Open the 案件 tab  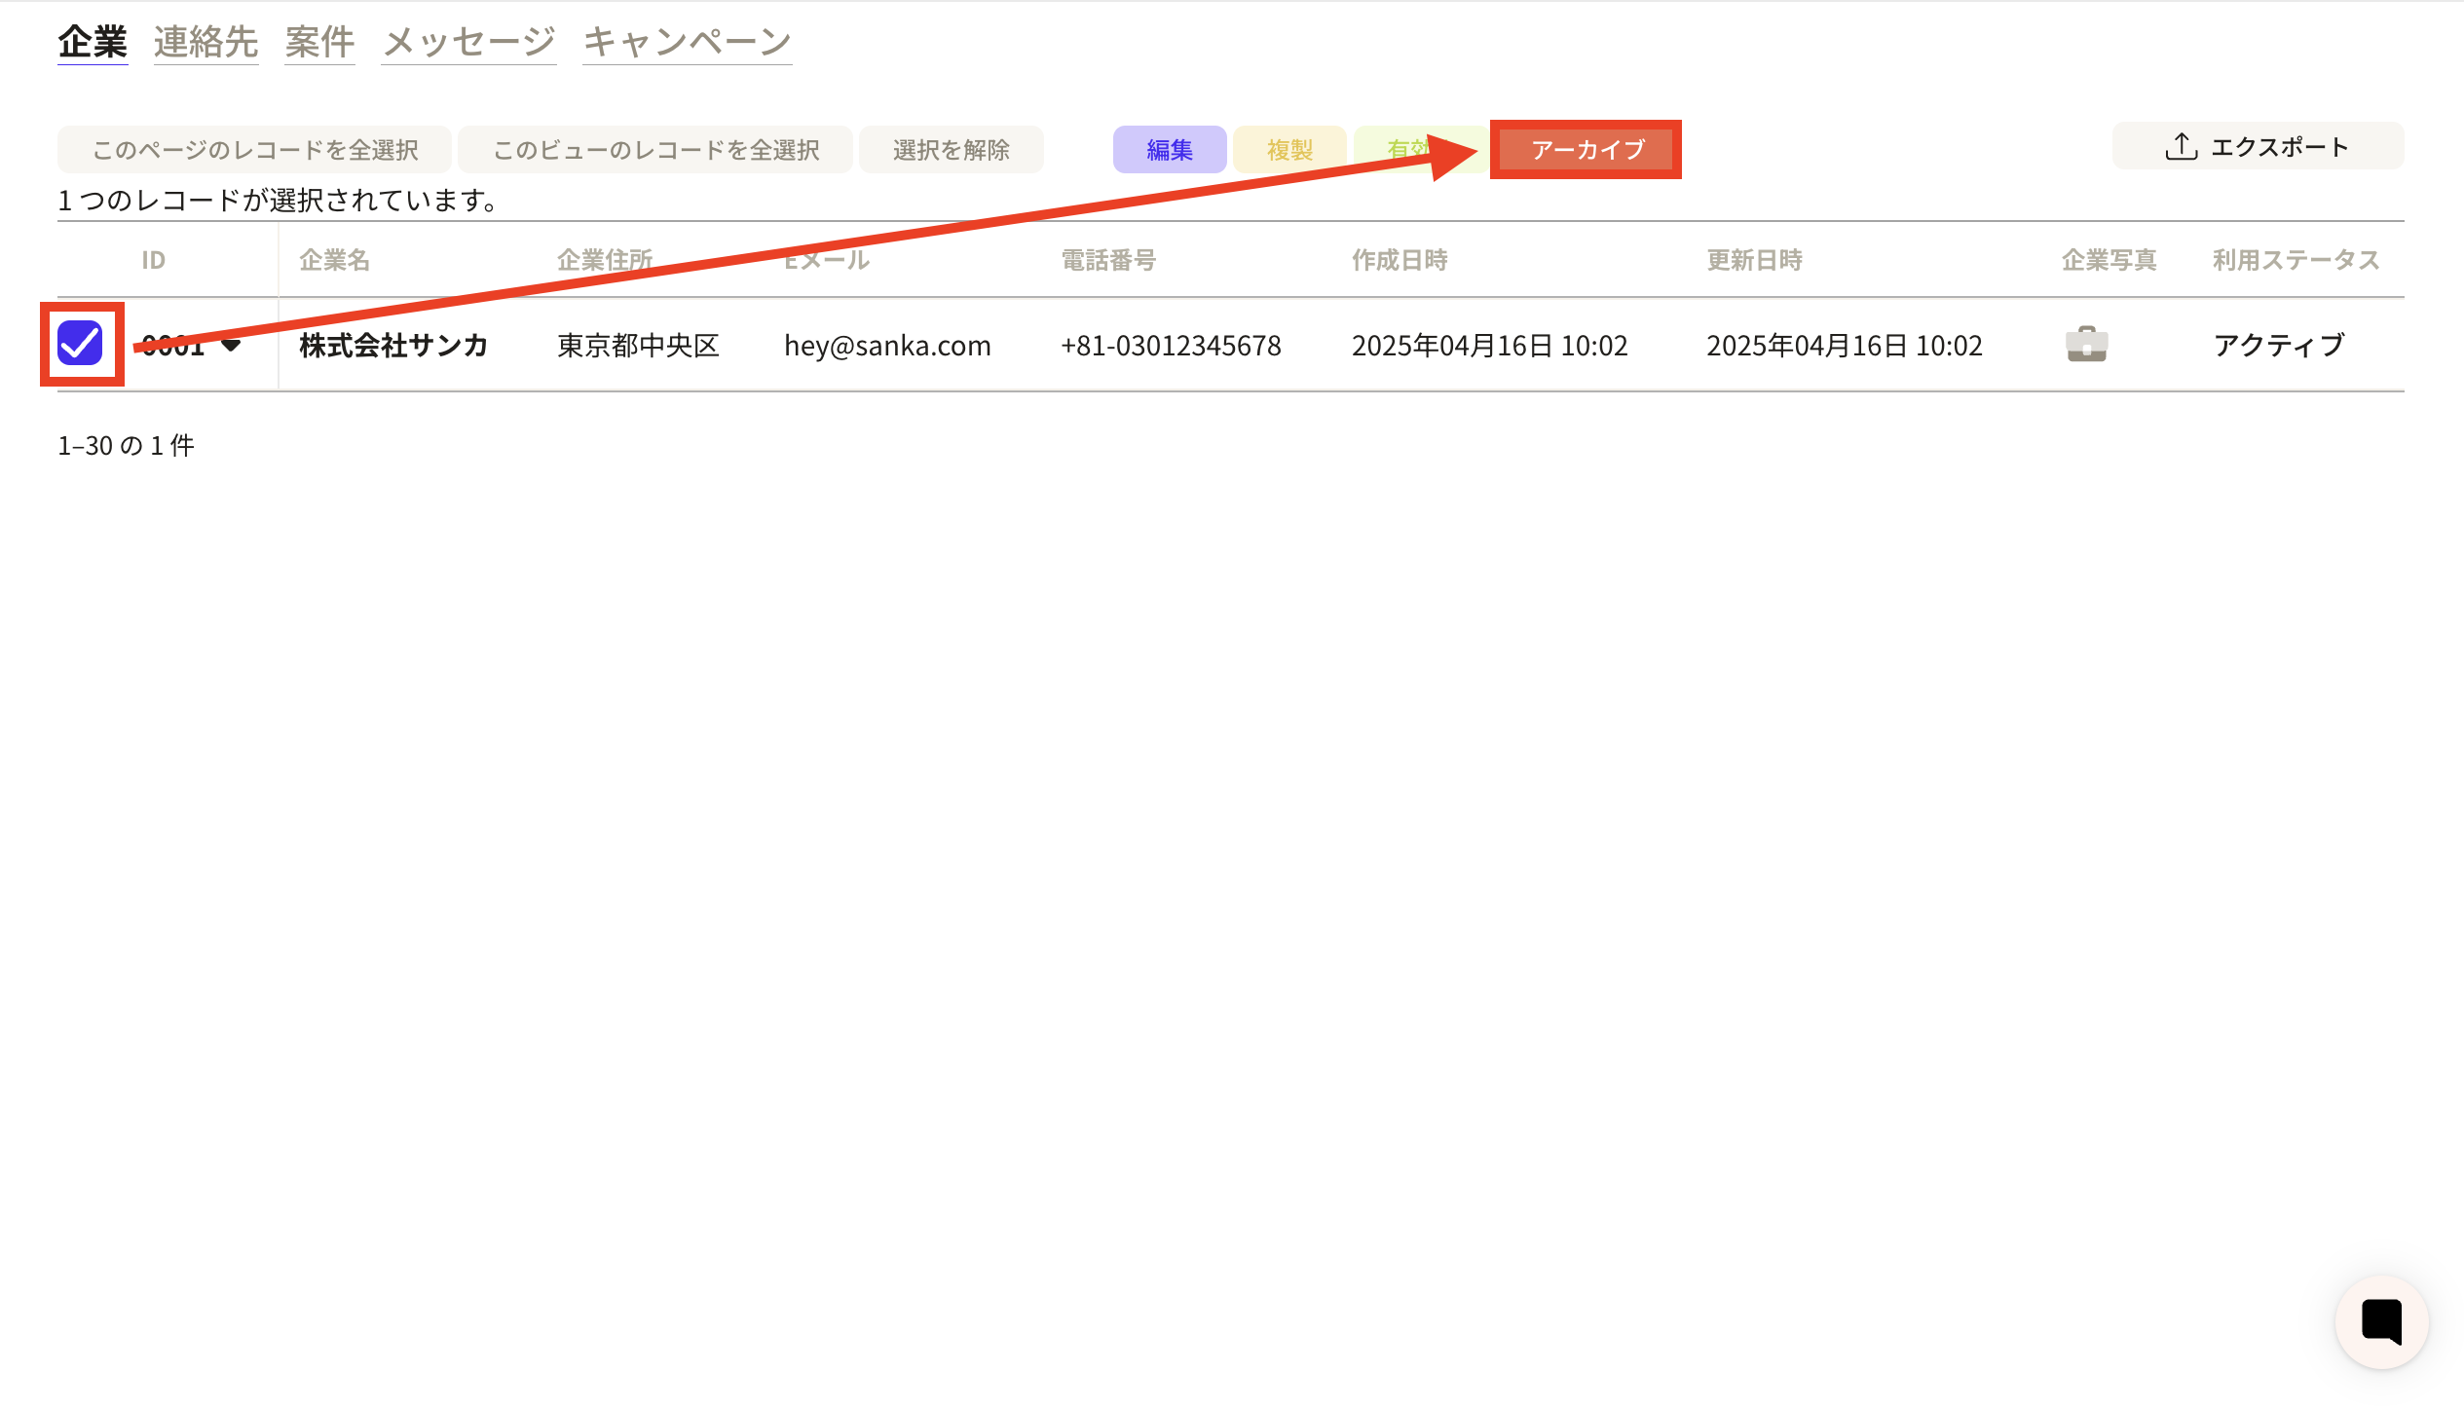(319, 42)
